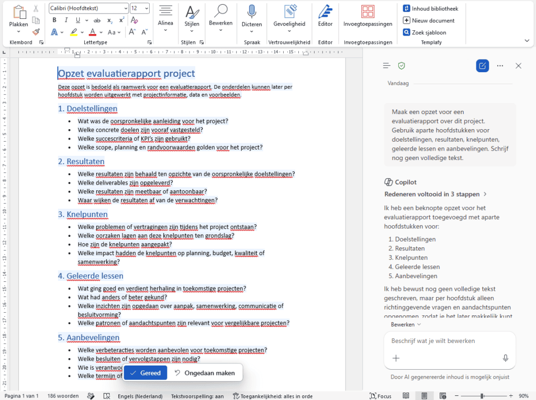
Task: Open the Gevoeligheid sensitivity menu
Action: click(x=289, y=19)
